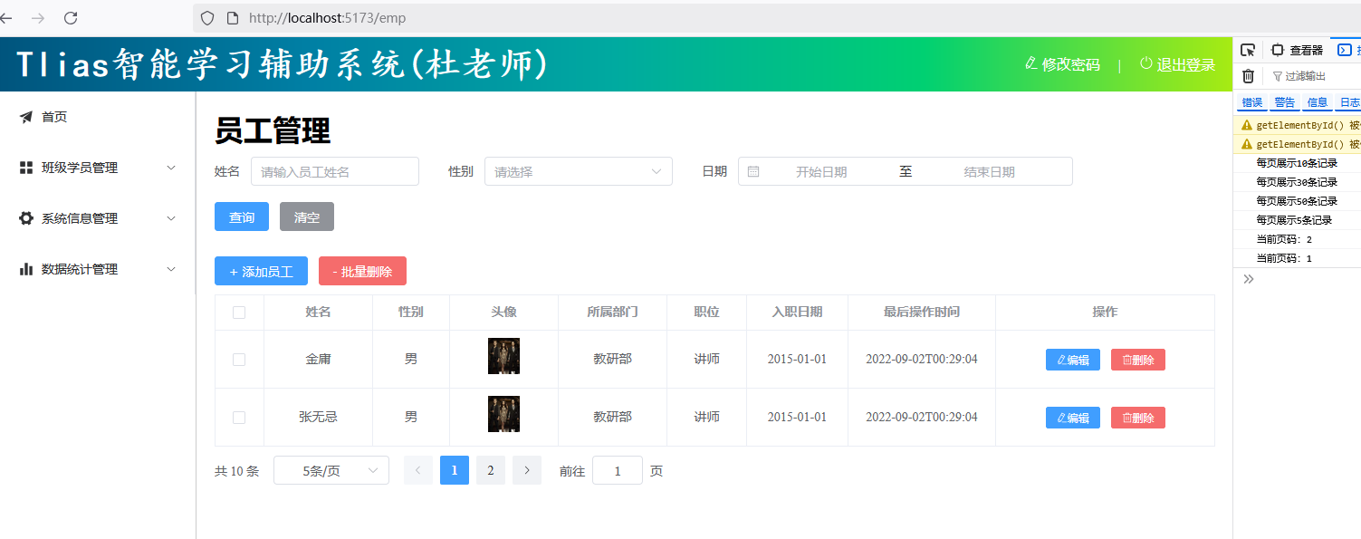The width and height of the screenshot is (1361, 539).
Task: Click the 添加员工 button
Action: (261, 271)
